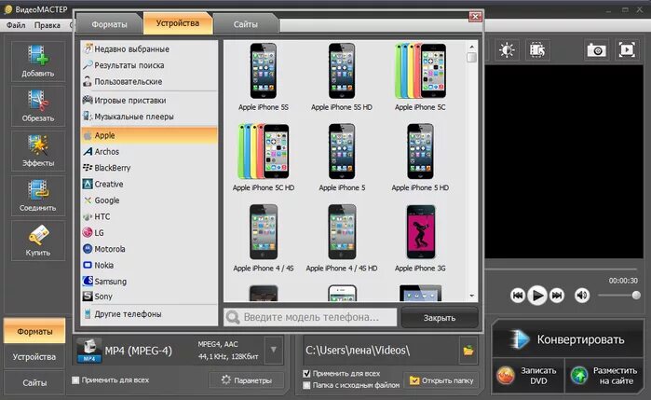Viewport: 651px width, 400px height.
Task: Open the Файл menu
Action: tap(16, 25)
